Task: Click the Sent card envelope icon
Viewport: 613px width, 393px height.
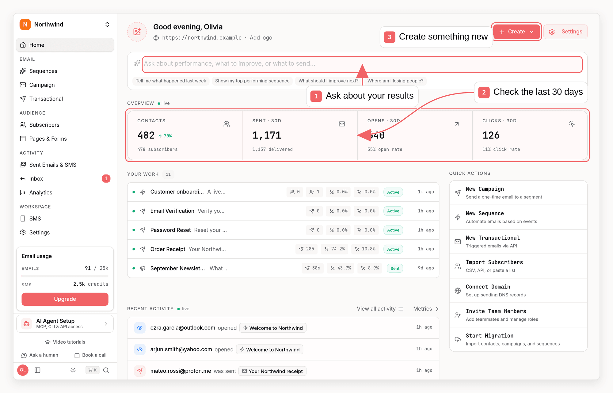Action: coord(342,124)
